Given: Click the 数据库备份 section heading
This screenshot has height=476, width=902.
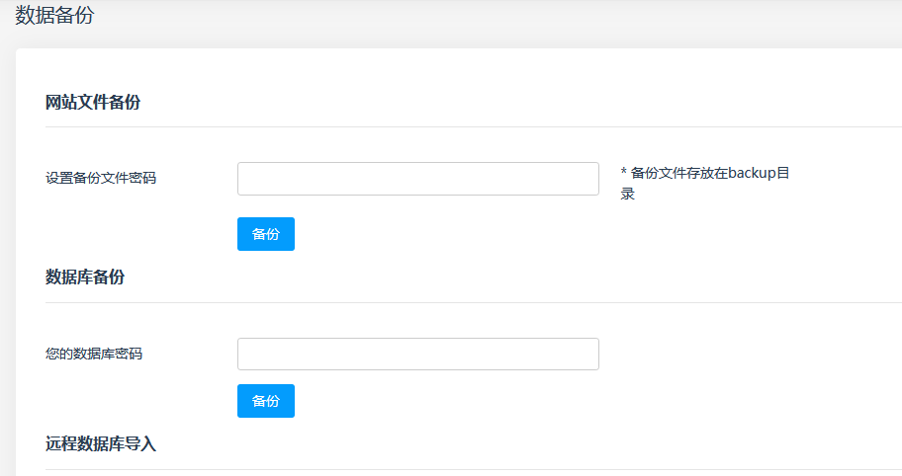Looking at the screenshot, I should (85, 278).
